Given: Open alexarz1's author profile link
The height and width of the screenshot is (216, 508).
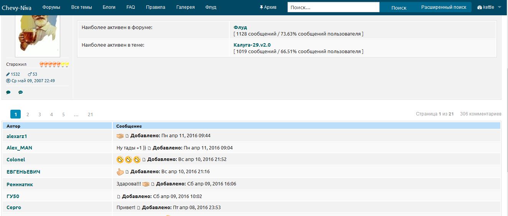Looking at the screenshot, I should (x=17, y=136).
